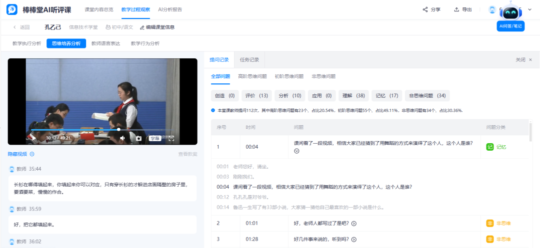Image resolution: width=540 pixels, height=248 pixels.
Task: Filter by 初阶思维问题
Action: [289, 77]
